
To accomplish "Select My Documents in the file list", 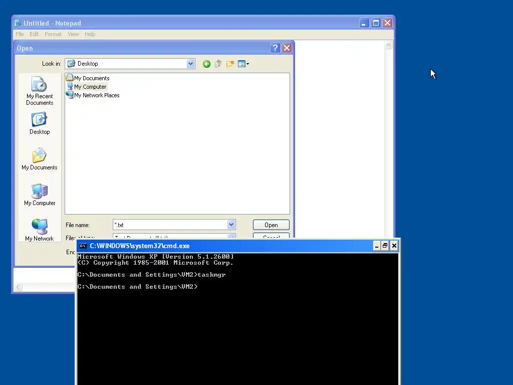I will 88,78.
